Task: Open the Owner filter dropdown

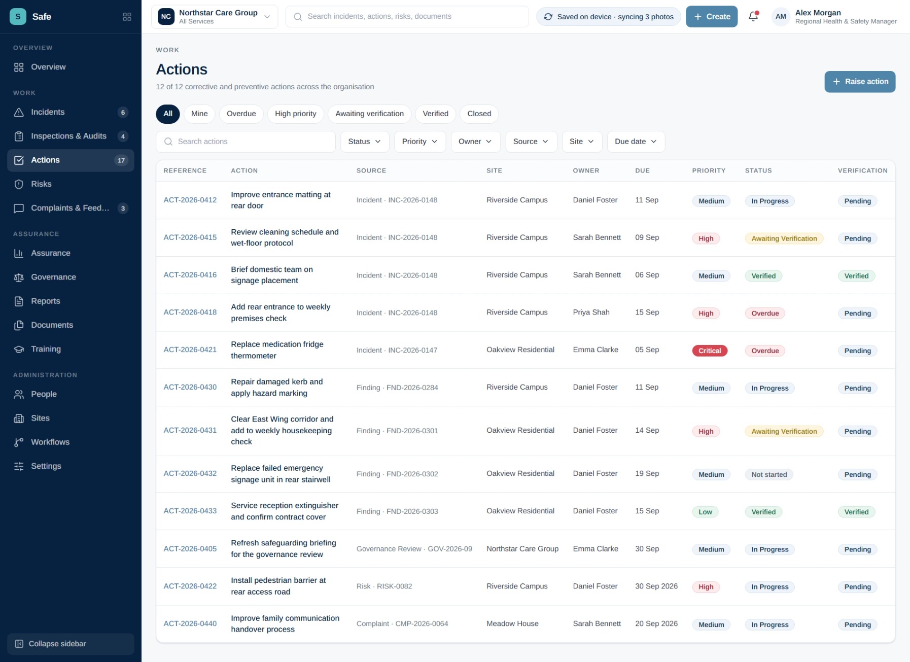Action: tap(475, 142)
